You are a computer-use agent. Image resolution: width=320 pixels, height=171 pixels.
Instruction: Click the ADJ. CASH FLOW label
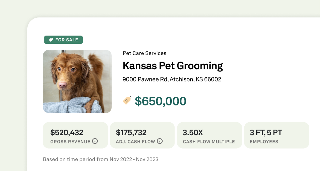135,142
